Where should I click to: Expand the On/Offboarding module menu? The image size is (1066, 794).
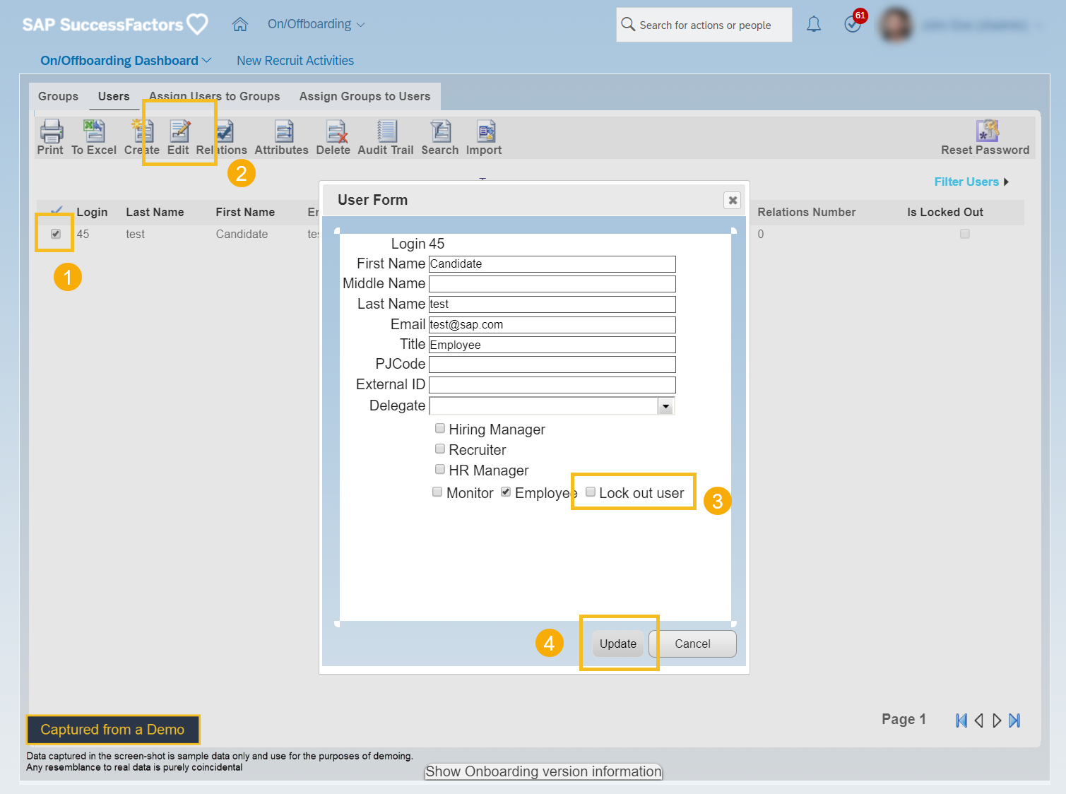click(316, 24)
